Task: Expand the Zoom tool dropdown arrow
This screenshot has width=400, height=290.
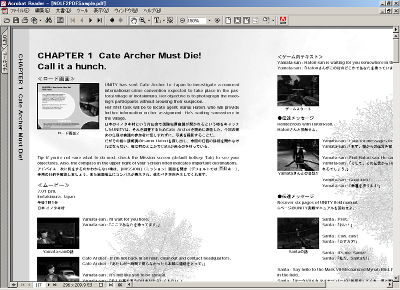Action: tap(149, 20)
